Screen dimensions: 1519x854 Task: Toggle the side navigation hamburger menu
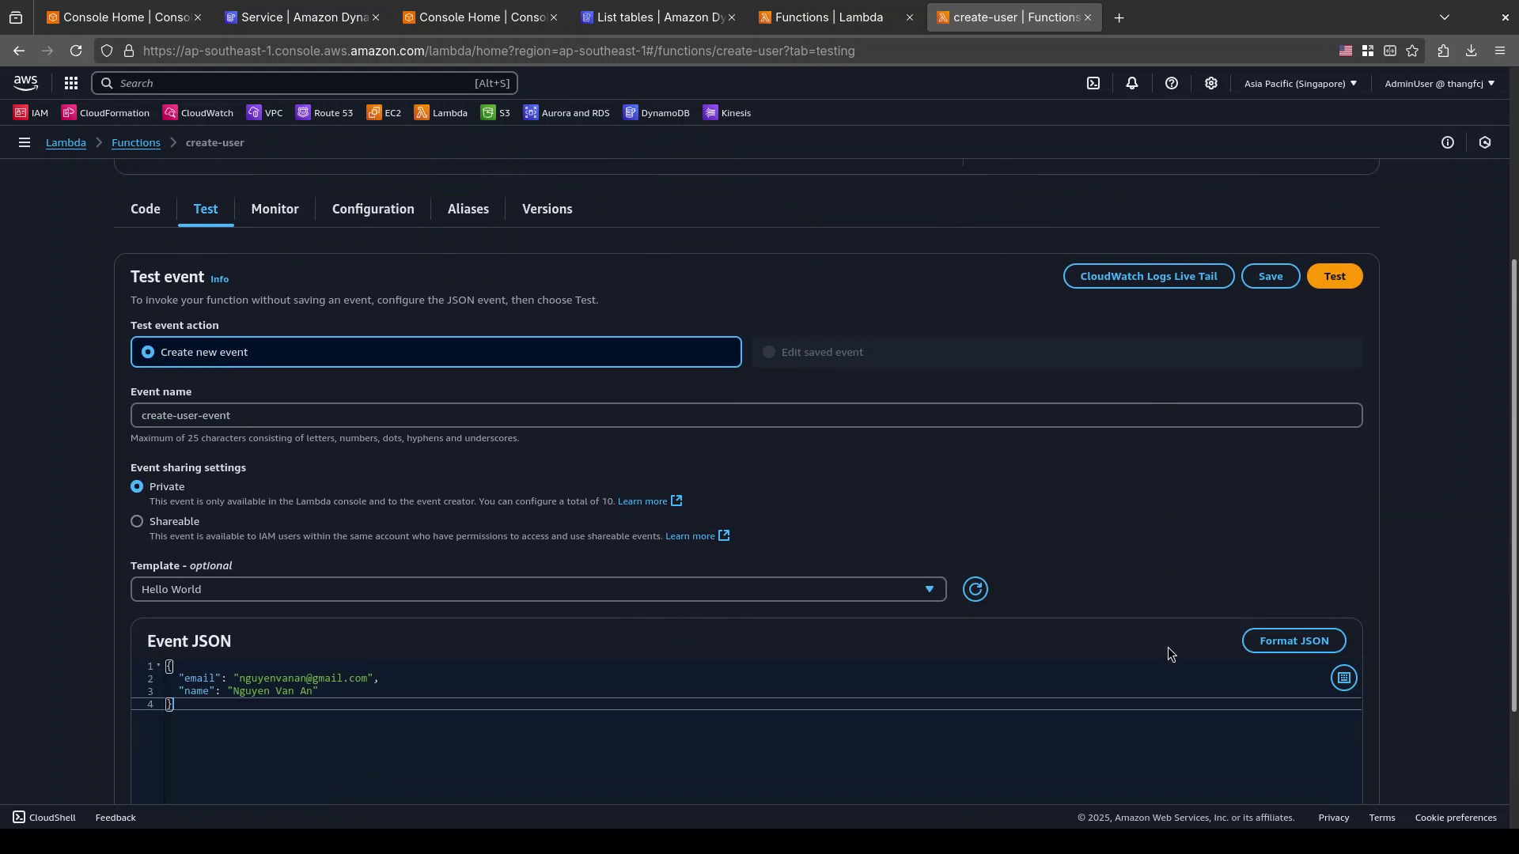(25, 142)
